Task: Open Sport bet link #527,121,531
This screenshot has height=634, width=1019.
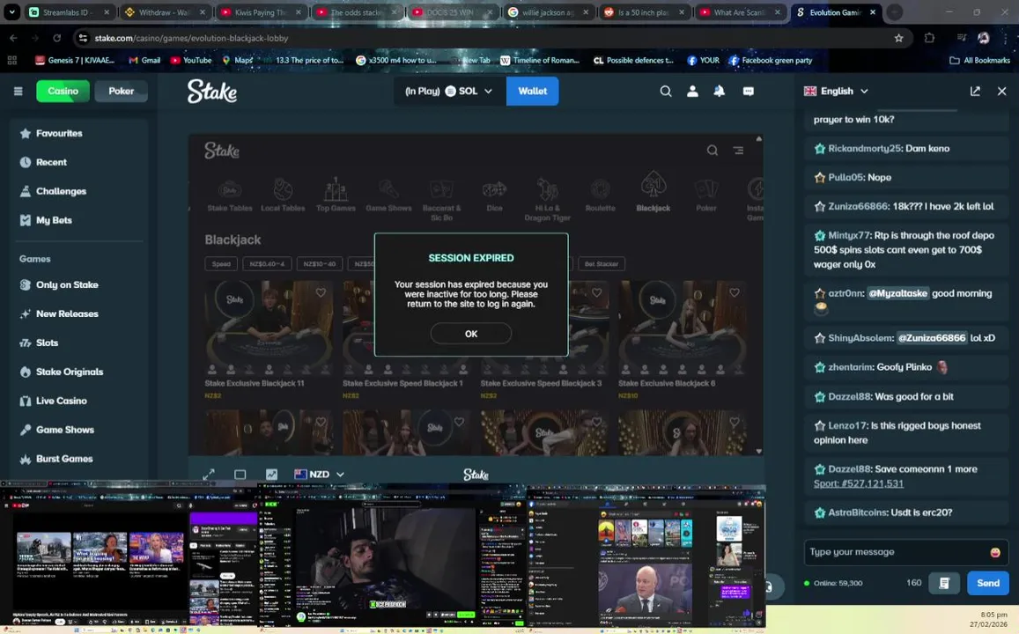Action: pos(858,483)
